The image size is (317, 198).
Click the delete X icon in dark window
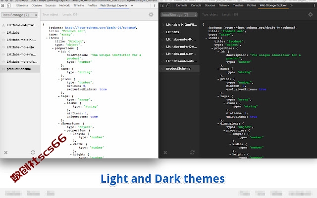click(165, 152)
